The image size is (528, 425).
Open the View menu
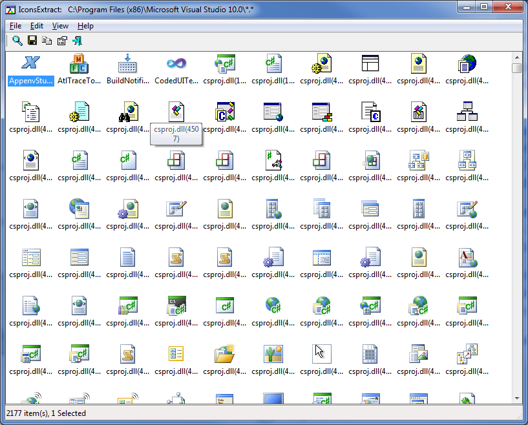[60, 26]
